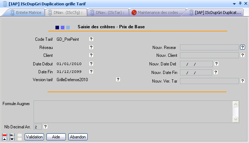Screen dimensions: 249x143
Task: Click the Aide button
Action: 56,137
